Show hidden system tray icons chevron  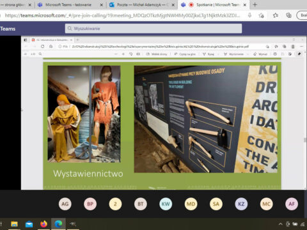tap(281, 224)
